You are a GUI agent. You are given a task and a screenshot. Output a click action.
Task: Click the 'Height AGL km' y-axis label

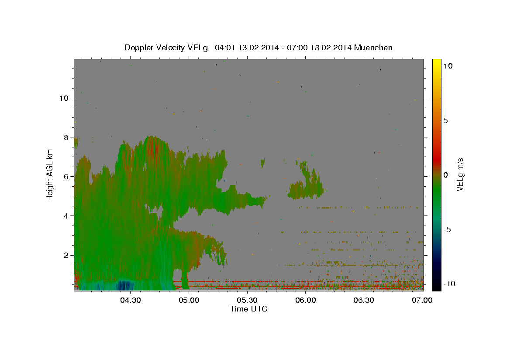pos(50,174)
